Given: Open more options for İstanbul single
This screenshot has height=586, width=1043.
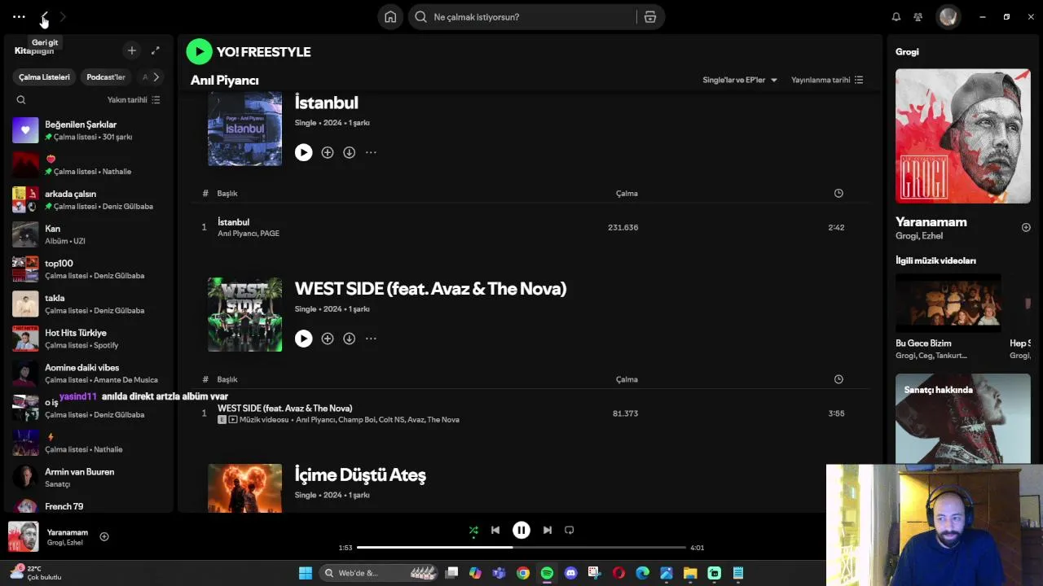Looking at the screenshot, I should pos(371,152).
